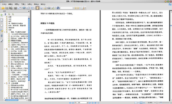Click the find text search box
The width and height of the screenshot is (172, 104).
67,8
